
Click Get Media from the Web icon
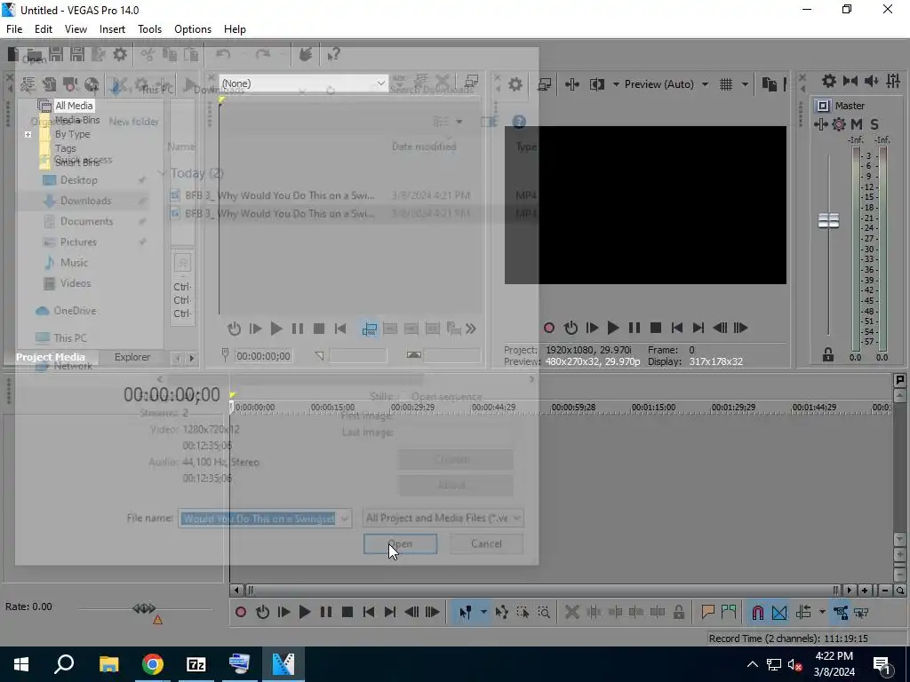click(x=92, y=84)
